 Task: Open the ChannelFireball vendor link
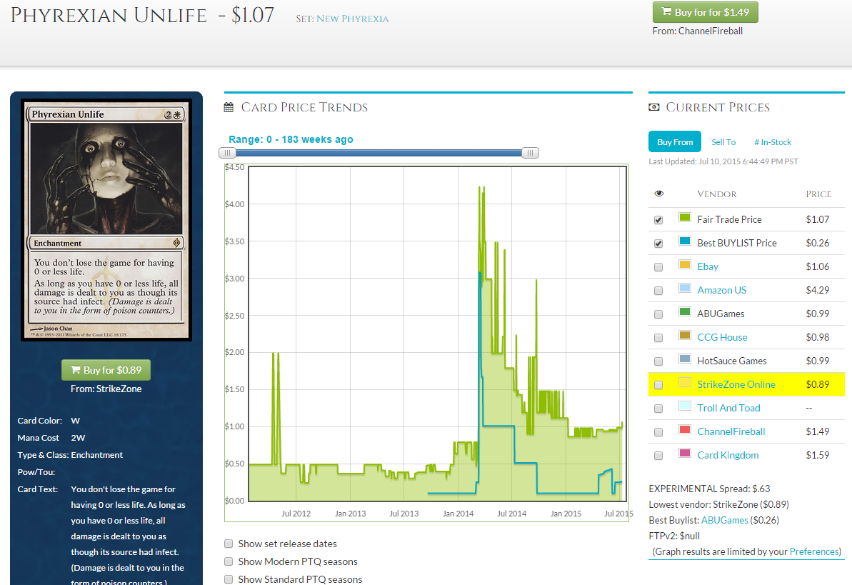tap(731, 431)
